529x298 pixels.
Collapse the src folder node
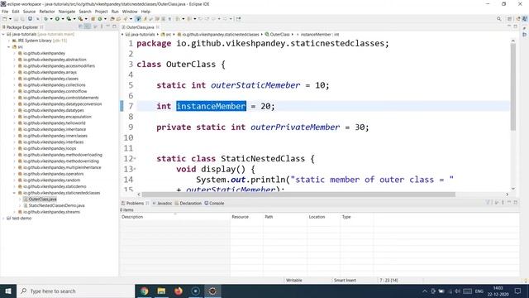[x=9, y=47]
